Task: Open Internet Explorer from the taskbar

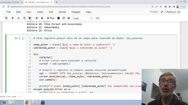Action: point(4,102)
